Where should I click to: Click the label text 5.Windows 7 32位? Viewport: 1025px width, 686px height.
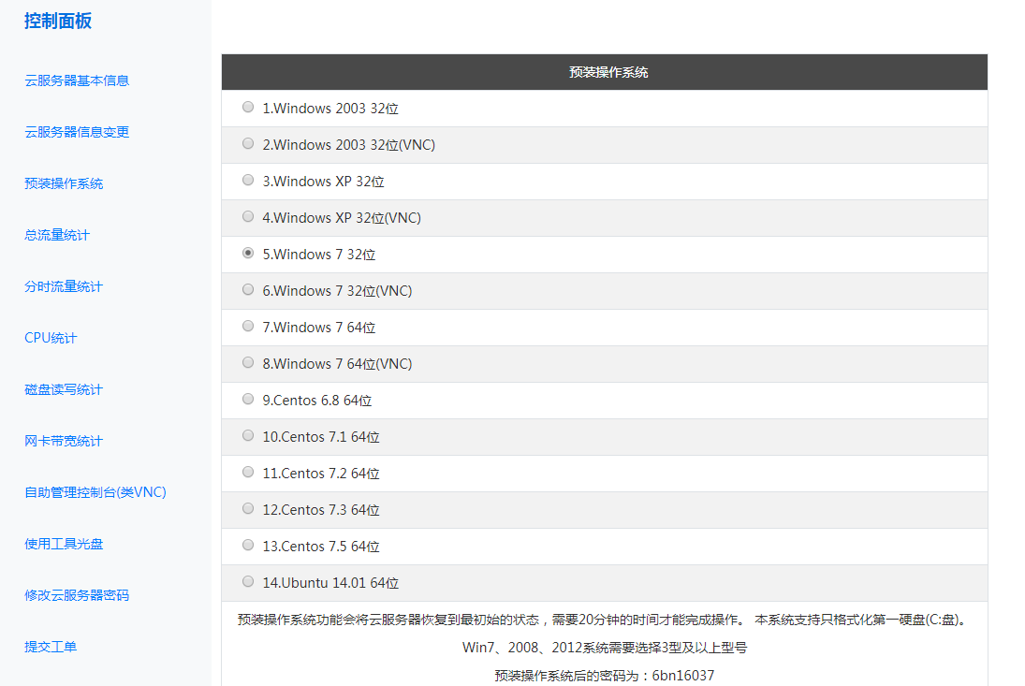[319, 255]
